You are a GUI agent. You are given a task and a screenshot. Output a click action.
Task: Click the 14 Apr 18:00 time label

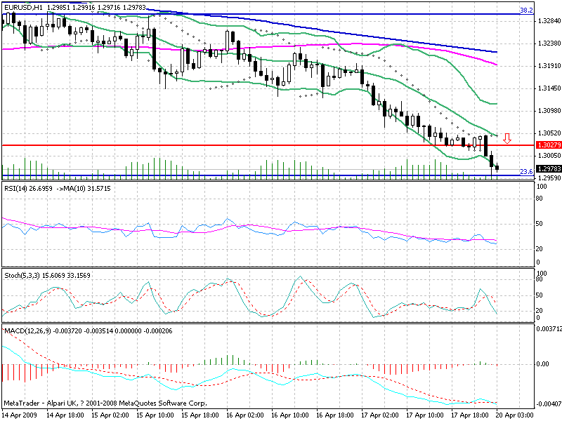(65, 415)
